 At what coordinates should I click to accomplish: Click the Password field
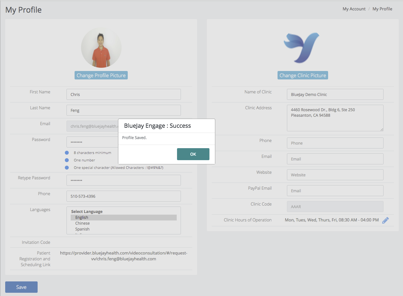coord(92,142)
